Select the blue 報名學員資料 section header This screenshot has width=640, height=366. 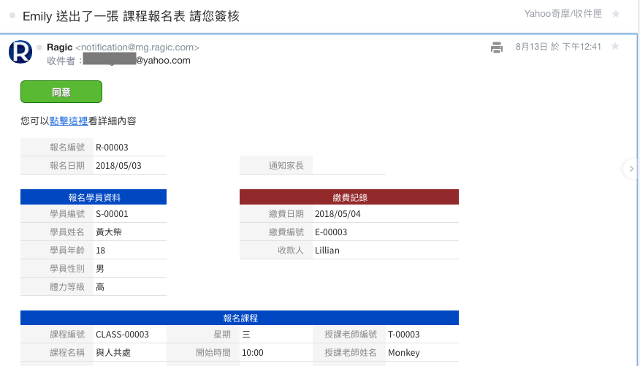coord(94,197)
